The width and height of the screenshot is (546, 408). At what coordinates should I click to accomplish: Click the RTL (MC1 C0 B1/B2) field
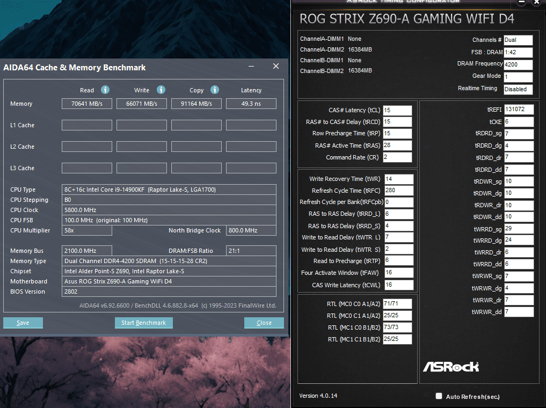[x=397, y=327]
